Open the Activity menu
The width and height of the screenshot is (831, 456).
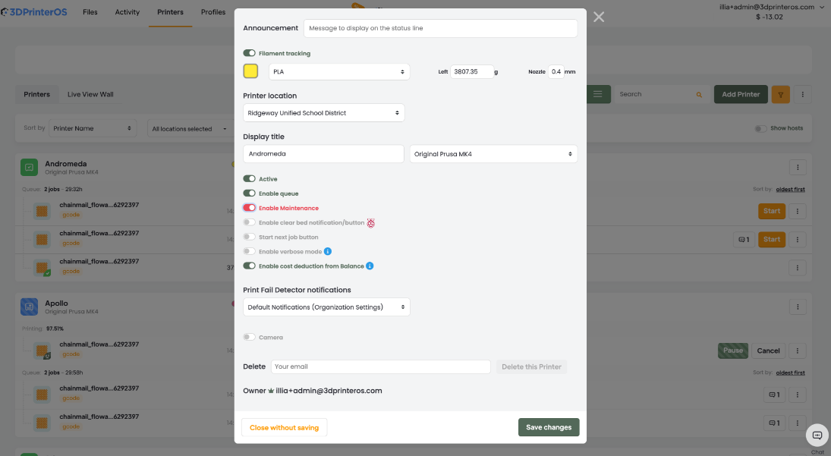(127, 12)
